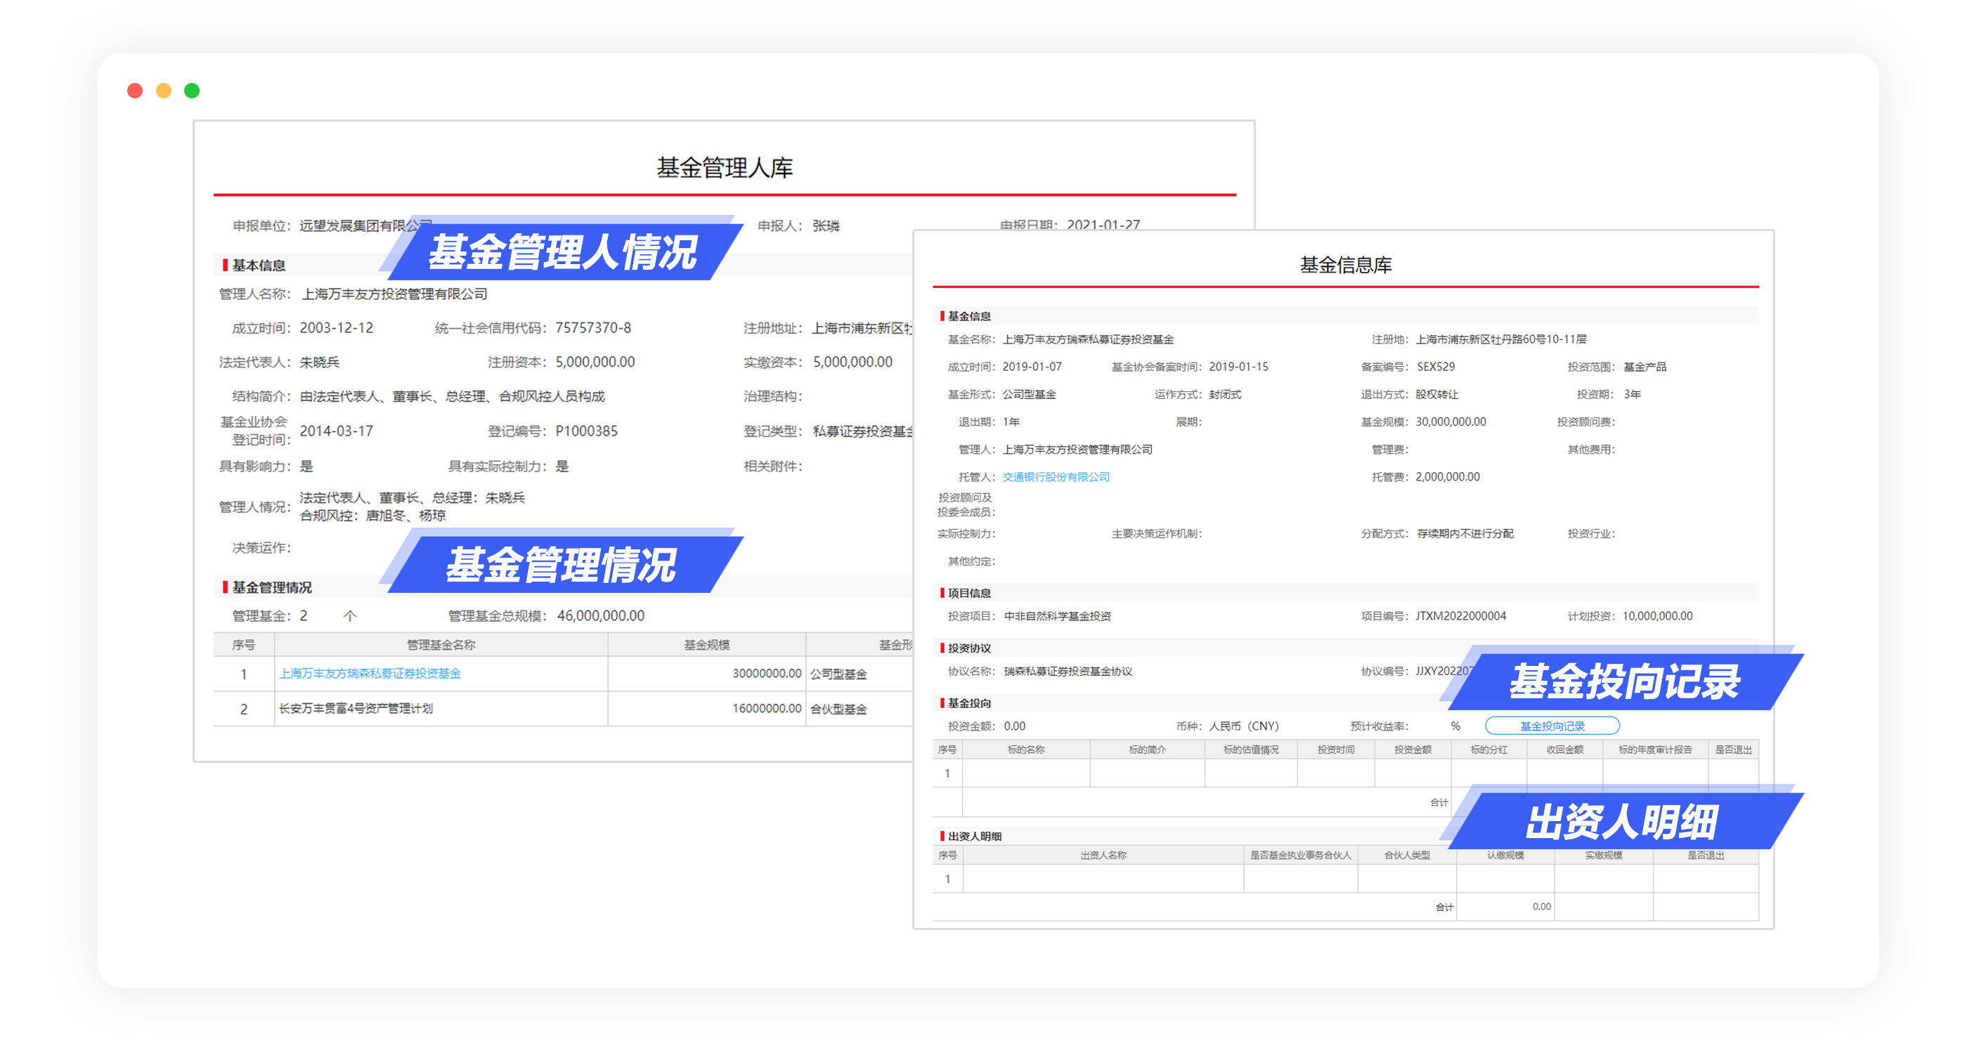Select registration date 2014-03-17

337,431
